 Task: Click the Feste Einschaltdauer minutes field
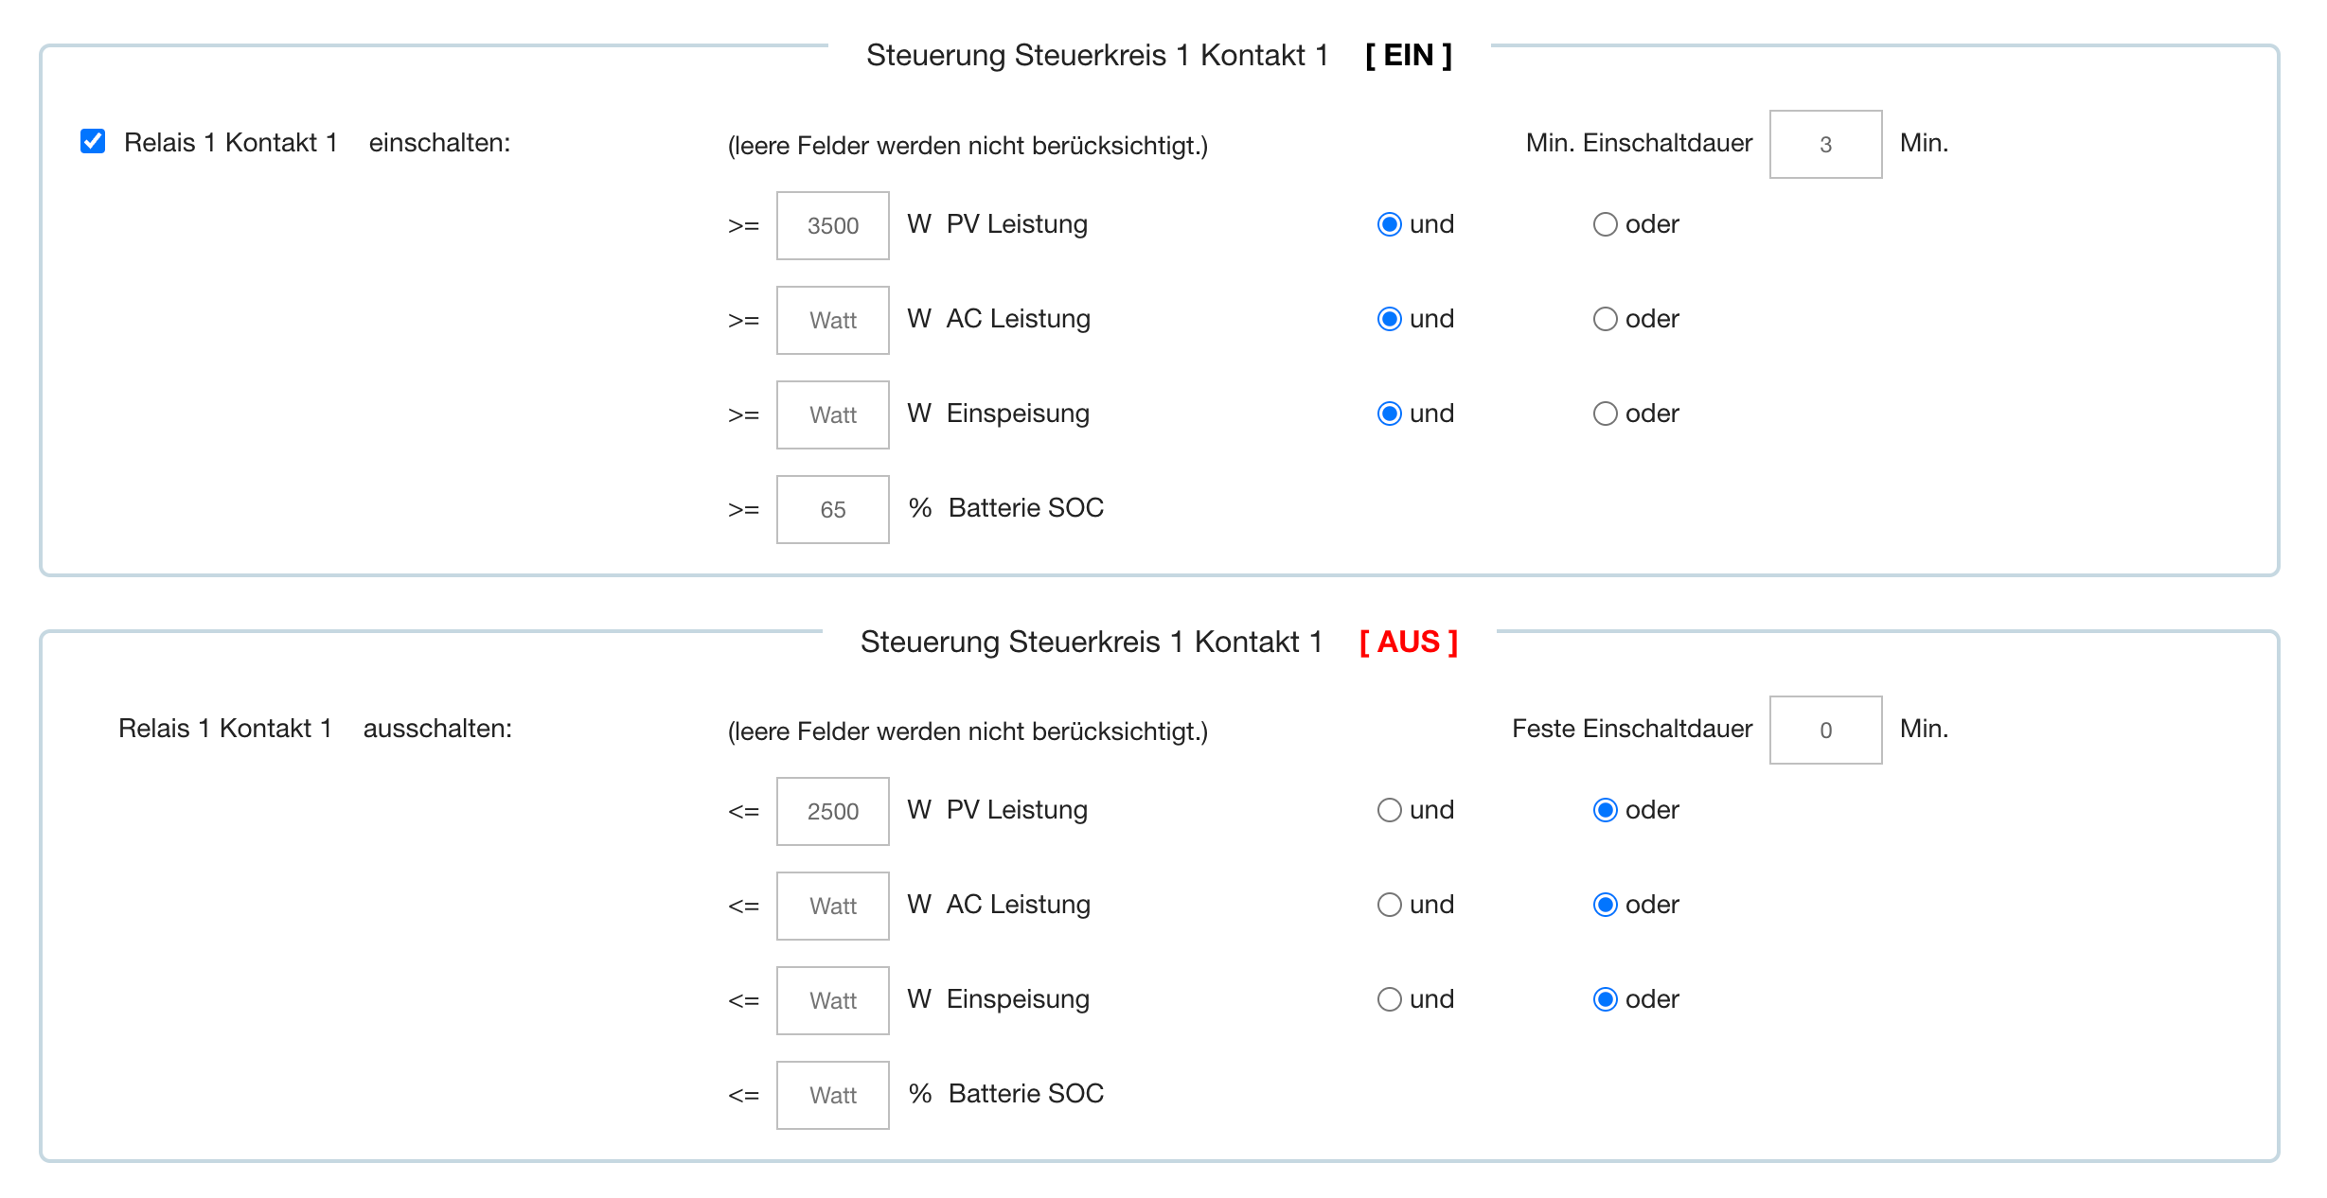pyautogui.click(x=1825, y=730)
